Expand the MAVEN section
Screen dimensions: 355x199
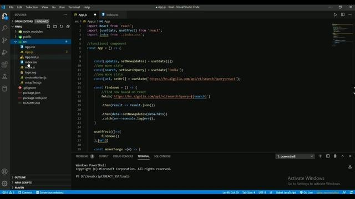40,188
